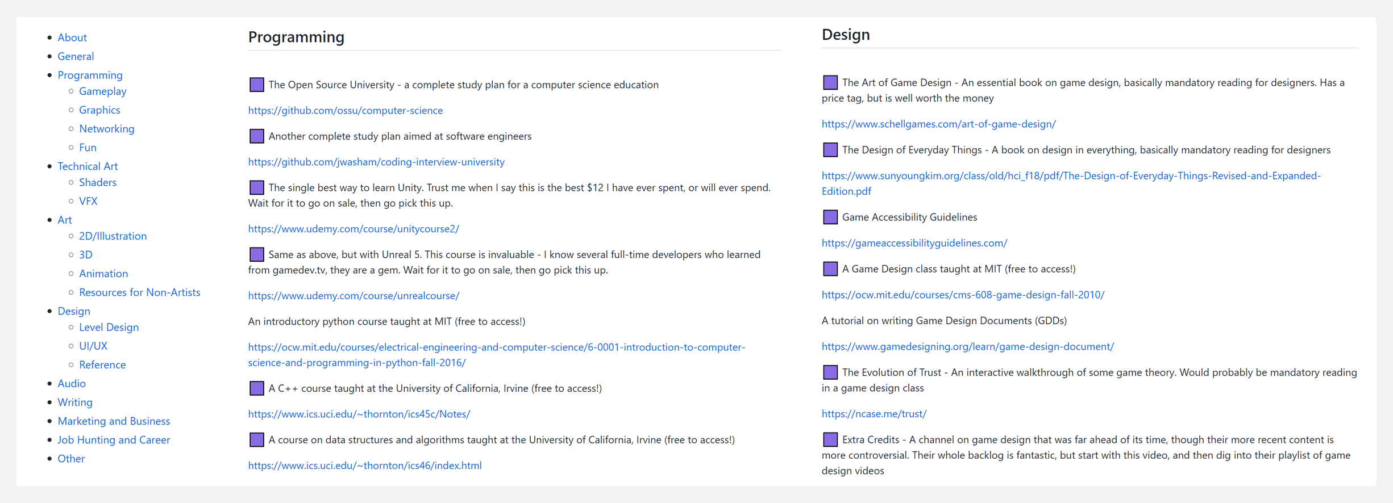
Task: Click purple square beside Another complete study plan
Action: [257, 136]
